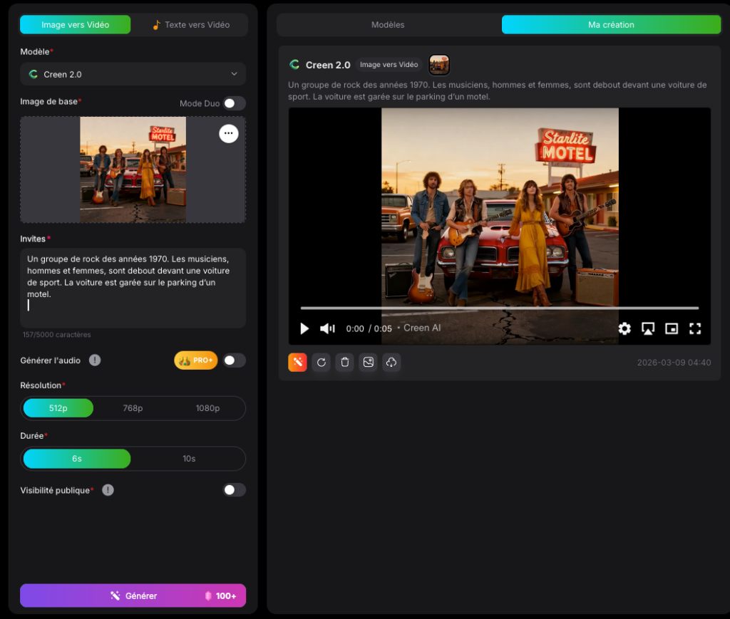730x619 pixels.
Task: Open the Creen 2.0 model dropdown
Action: tap(133, 74)
